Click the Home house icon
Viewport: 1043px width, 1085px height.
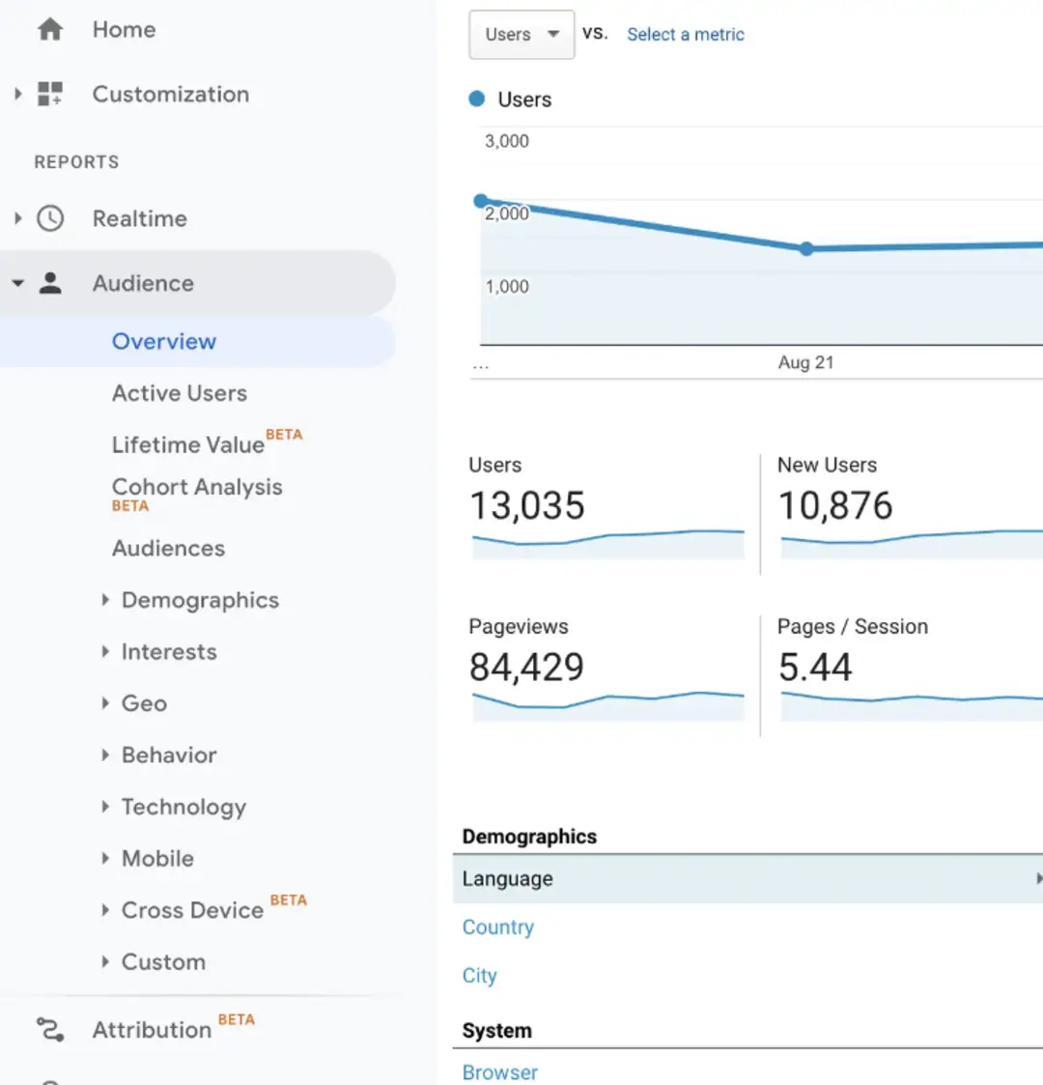50,29
